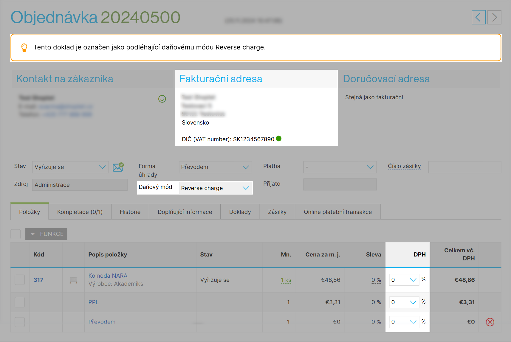This screenshot has height=342, width=511.
Task: Open the Platba dropdown
Action: (340, 167)
